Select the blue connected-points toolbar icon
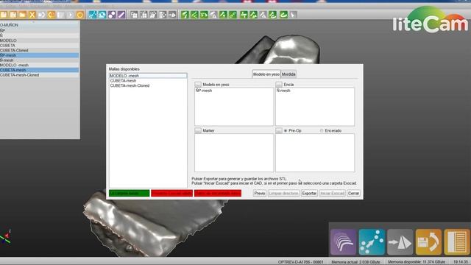 [x=93, y=15]
